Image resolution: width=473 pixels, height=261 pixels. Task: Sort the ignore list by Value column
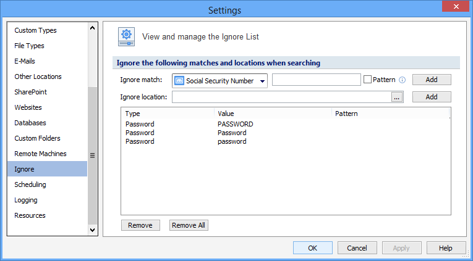coord(272,114)
